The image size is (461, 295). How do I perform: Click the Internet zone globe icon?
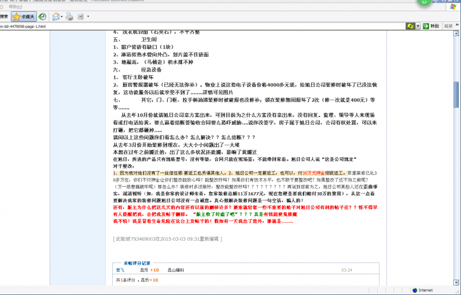tap(414, 290)
